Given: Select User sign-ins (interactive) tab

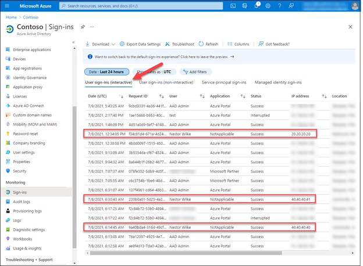Looking at the screenshot, I should (109, 82).
